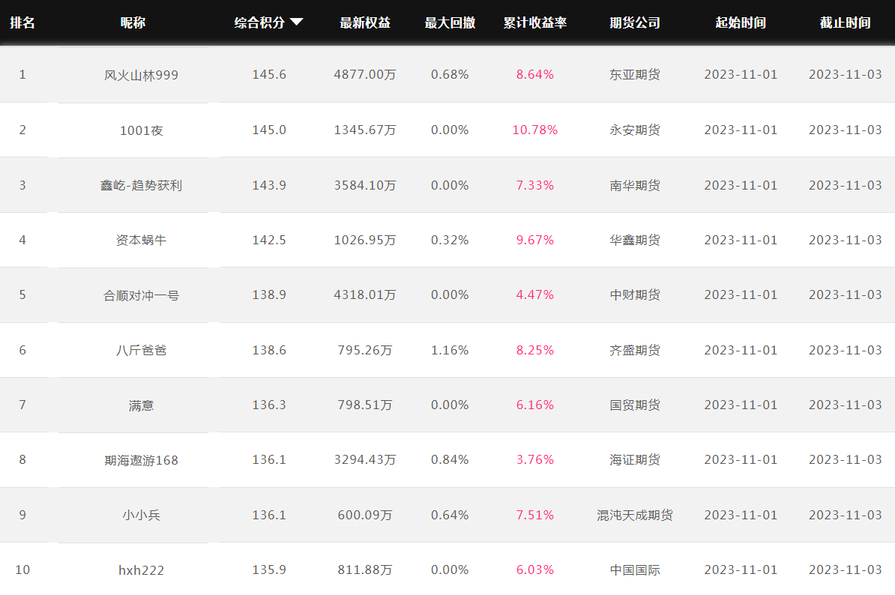895x595 pixels.
Task: Click futures company 中国国际
Action: pos(635,570)
